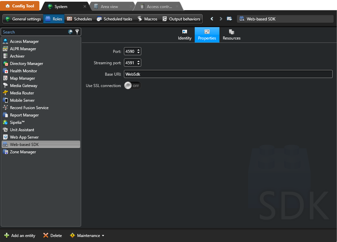Switch to the Identity tab

click(184, 35)
